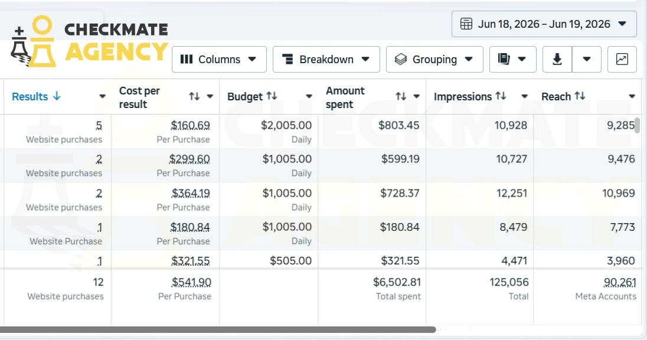Open the charts view icon
The height and width of the screenshot is (340, 647).
(x=622, y=60)
